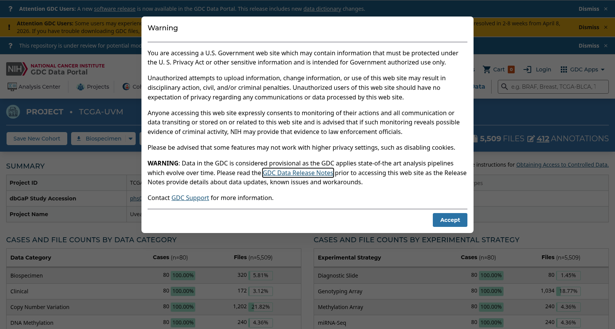615x329 pixels.
Task: Click the 5.81% files bar for Biospecimen
Action: pyautogui.click(x=261, y=275)
